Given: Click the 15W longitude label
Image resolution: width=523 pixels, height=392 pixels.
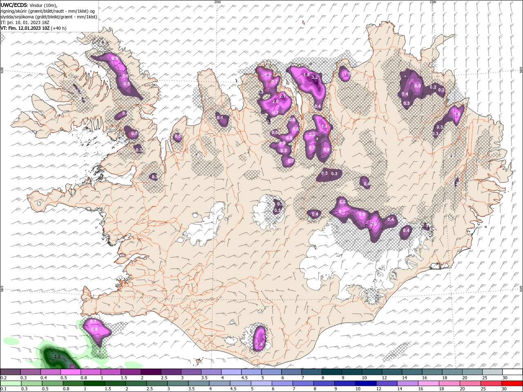Looking at the screenshot, I should (433, 2).
